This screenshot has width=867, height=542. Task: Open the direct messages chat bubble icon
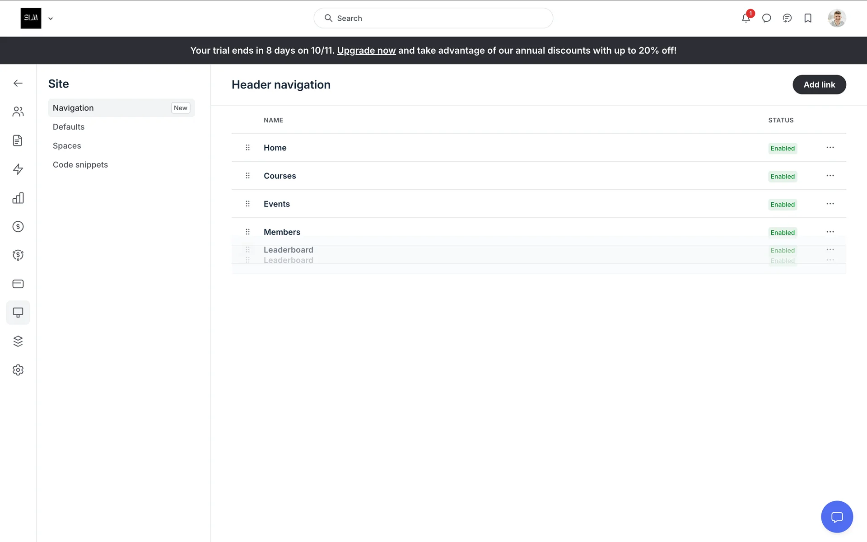(x=766, y=18)
